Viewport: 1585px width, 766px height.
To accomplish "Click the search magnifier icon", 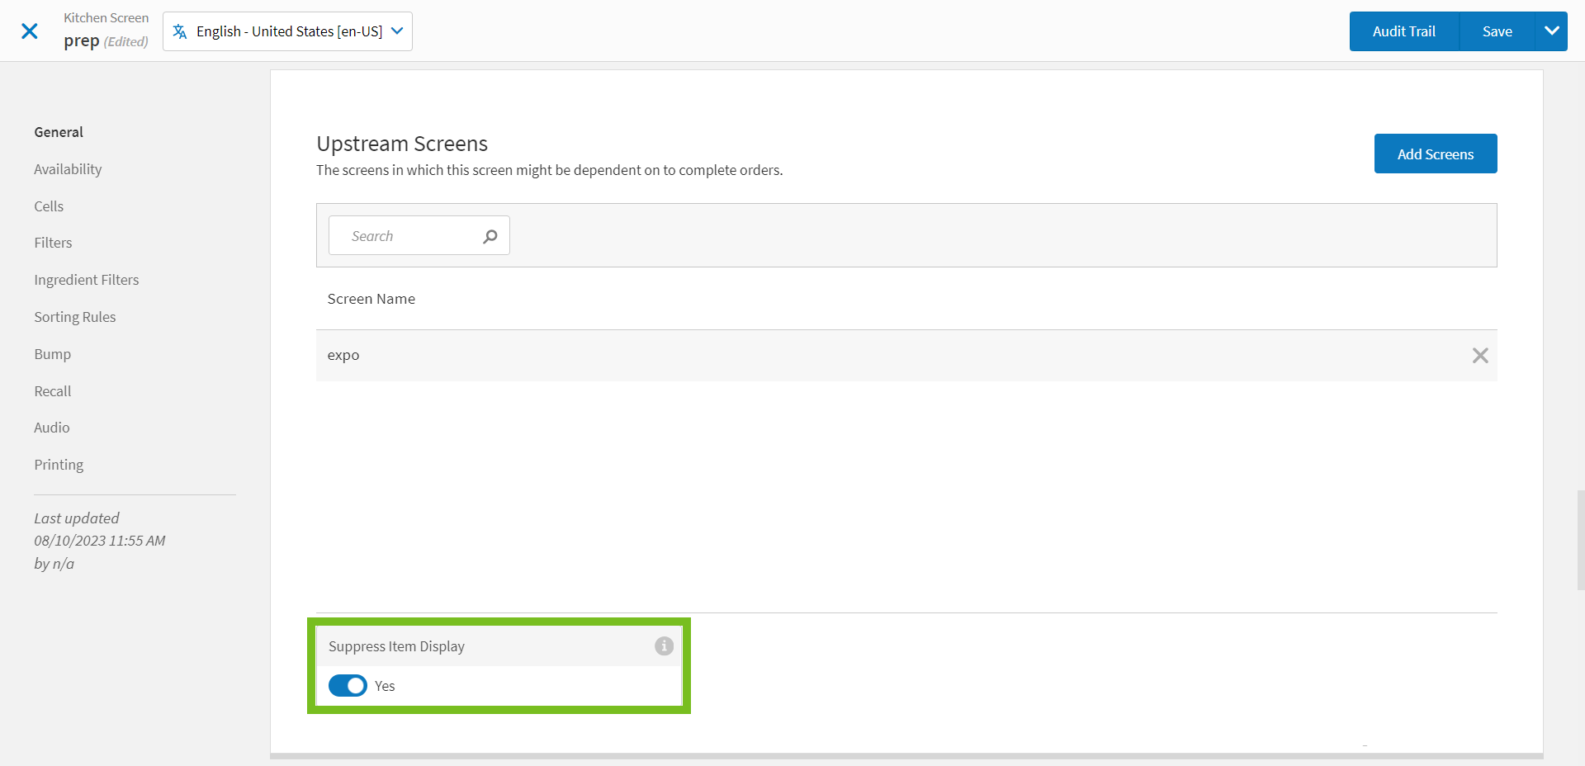I will 490,236.
